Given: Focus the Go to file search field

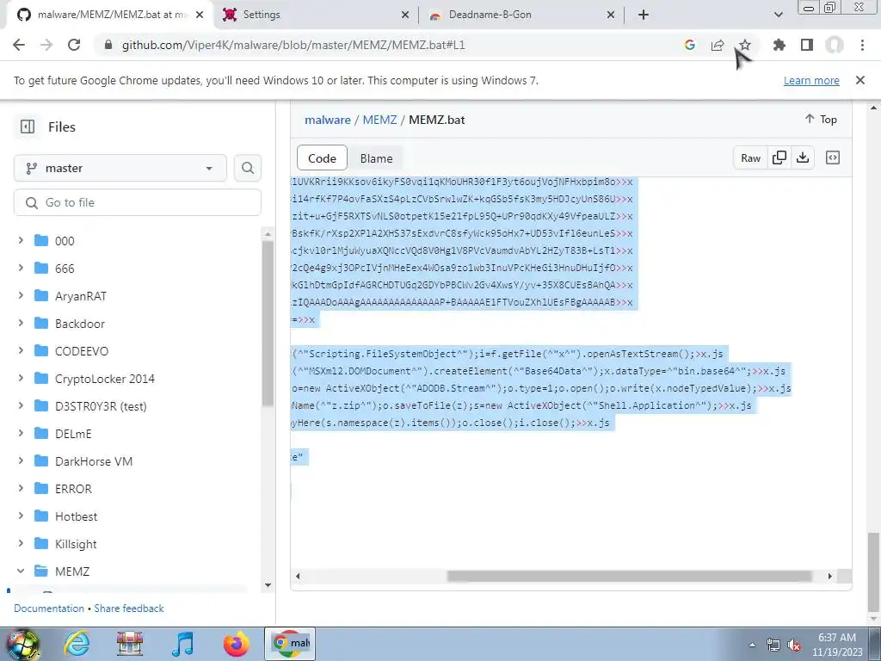Looking at the screenshot, I should click(x=138, y=202).
